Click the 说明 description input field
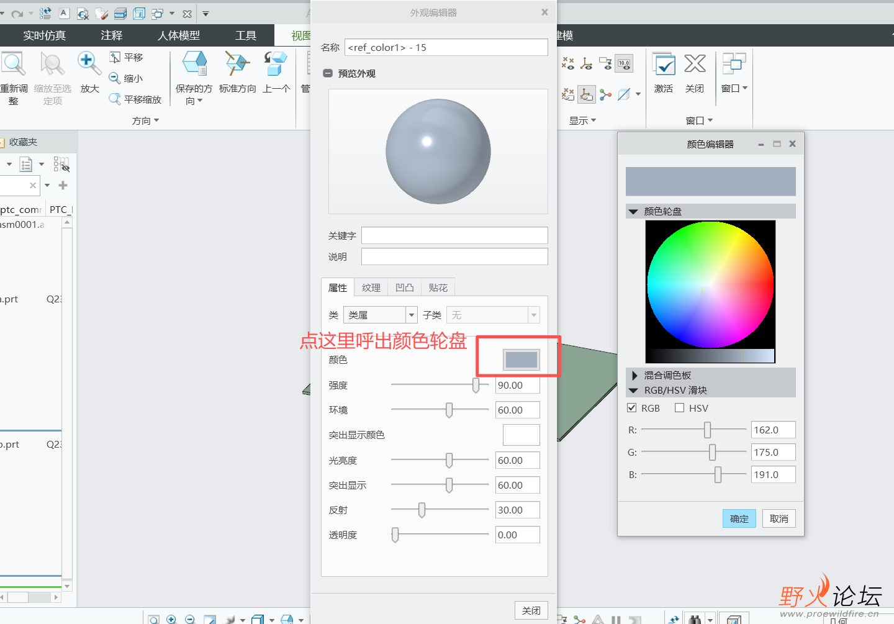Image resolution: width=894 pixels, height=624 pixels. point(454,256)
